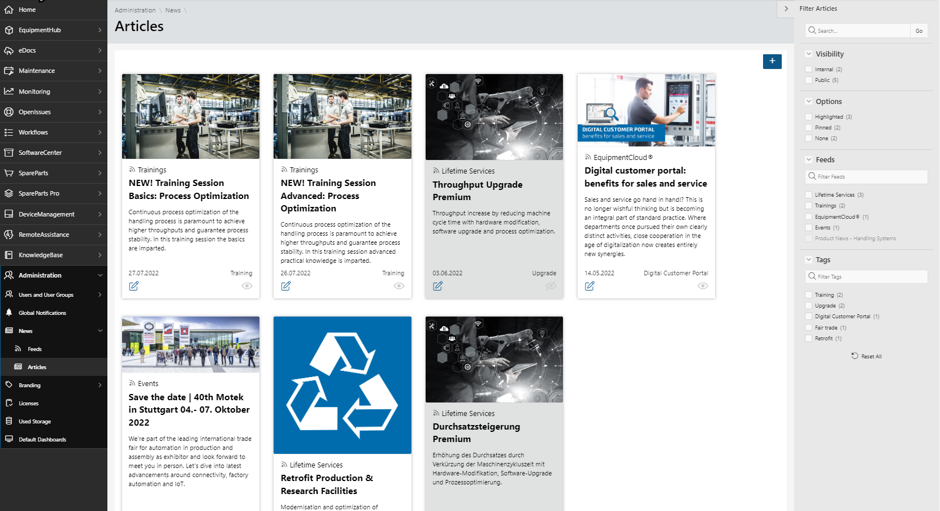Collapse the filter panel with arrow icon
This screenshot has height=511, width=940.
coord(786,8)
